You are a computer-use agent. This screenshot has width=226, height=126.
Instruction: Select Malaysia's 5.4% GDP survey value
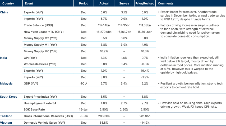click(x=124, y=83)
